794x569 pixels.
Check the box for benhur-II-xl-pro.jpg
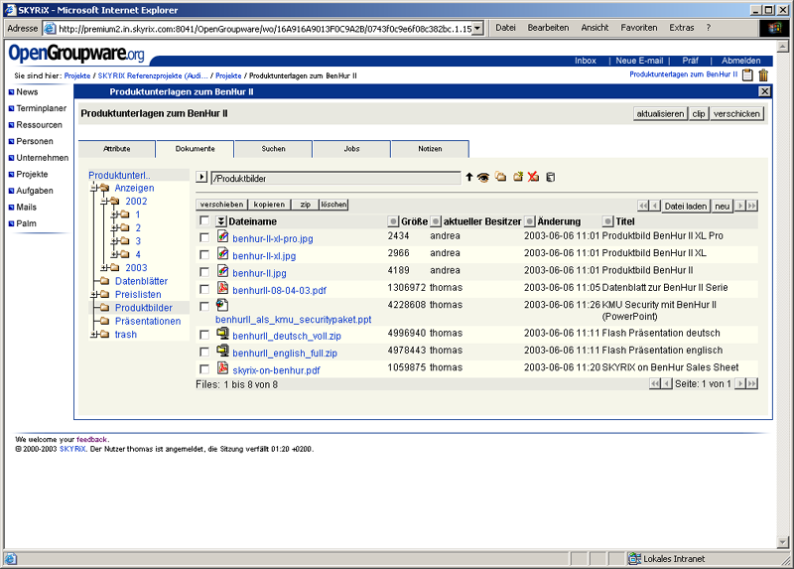pyautogui.click(x=204, y=237)
